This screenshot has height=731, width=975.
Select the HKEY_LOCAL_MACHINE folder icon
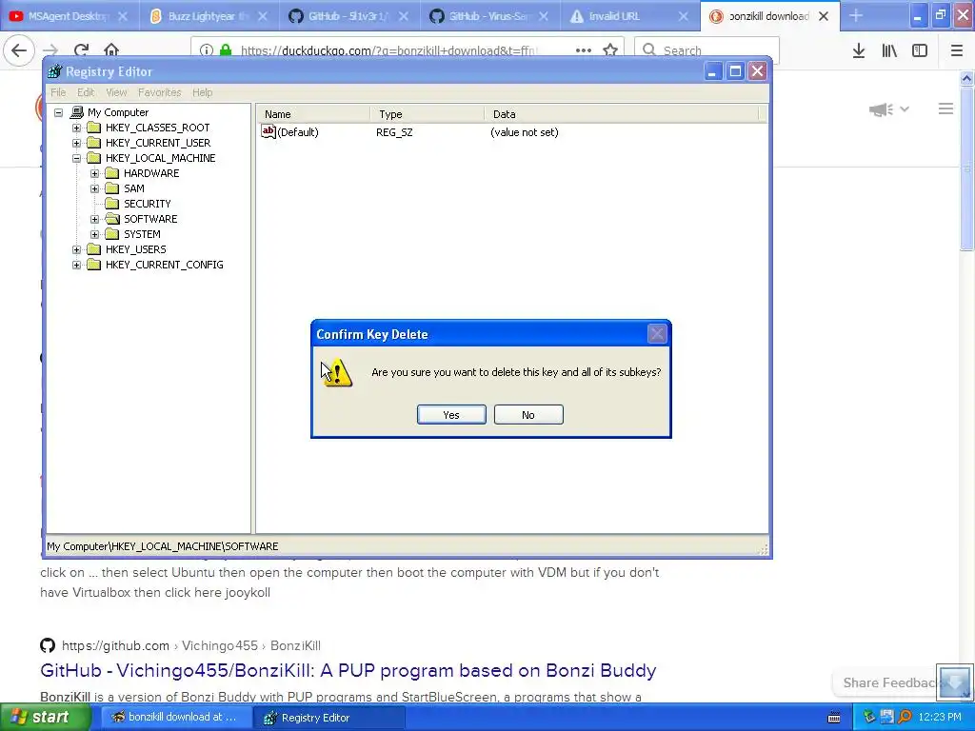tap(94, 158)
